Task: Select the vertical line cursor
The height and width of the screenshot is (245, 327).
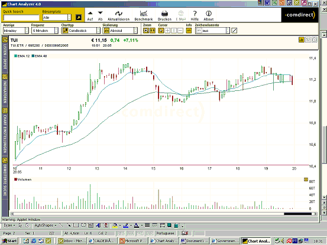Action: 174,31
